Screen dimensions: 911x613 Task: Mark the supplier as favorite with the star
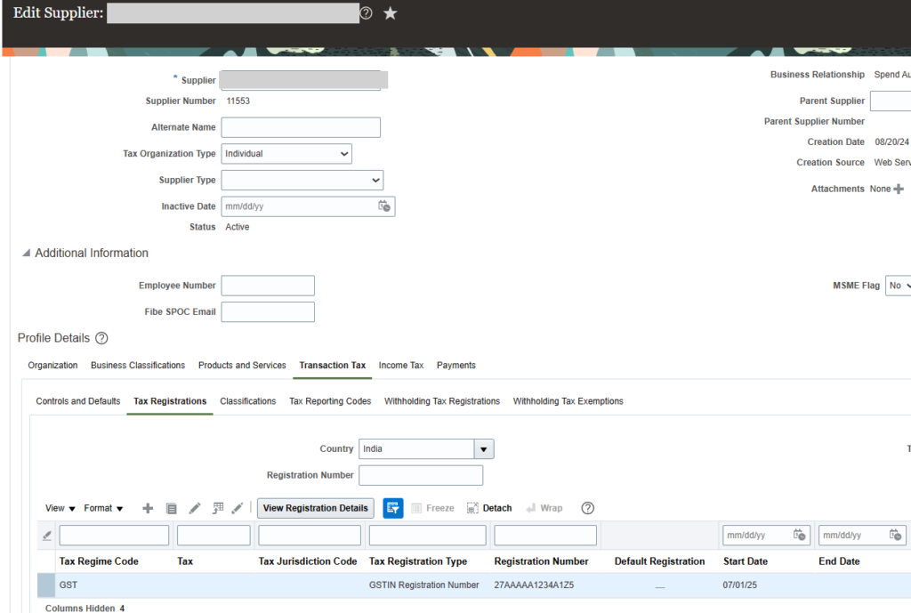point(390,14)
